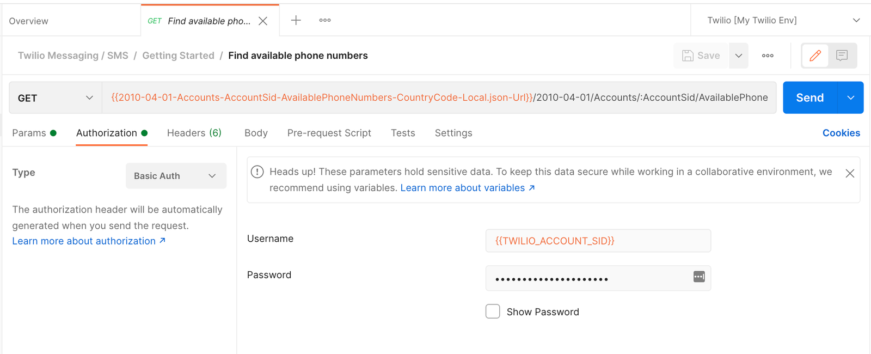Click the Username input field

coord(598,240)
